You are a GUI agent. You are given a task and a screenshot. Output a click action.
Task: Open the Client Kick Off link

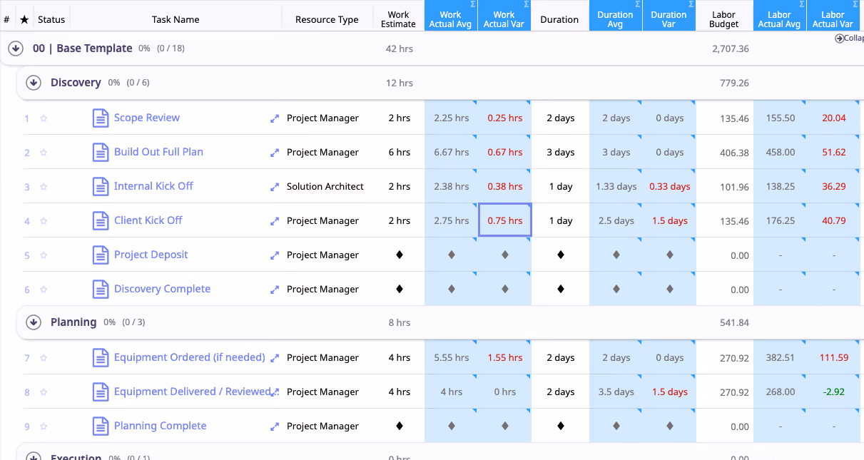pyautogui.click(x=148, y=220)
